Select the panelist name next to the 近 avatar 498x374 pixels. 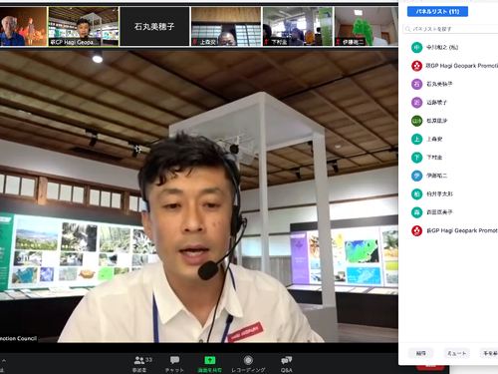coord(436,103)
